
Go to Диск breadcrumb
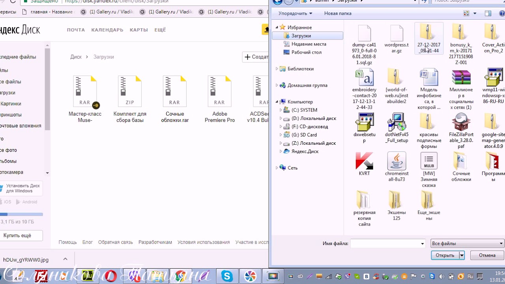(x=76, y=57)
